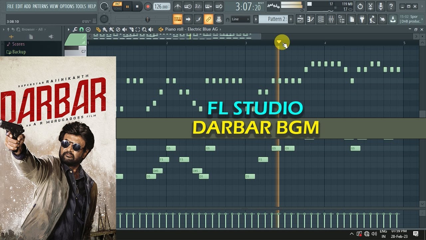Choose the Select tool
Viewport: 426px width, 240px height.
click(138, 29)
